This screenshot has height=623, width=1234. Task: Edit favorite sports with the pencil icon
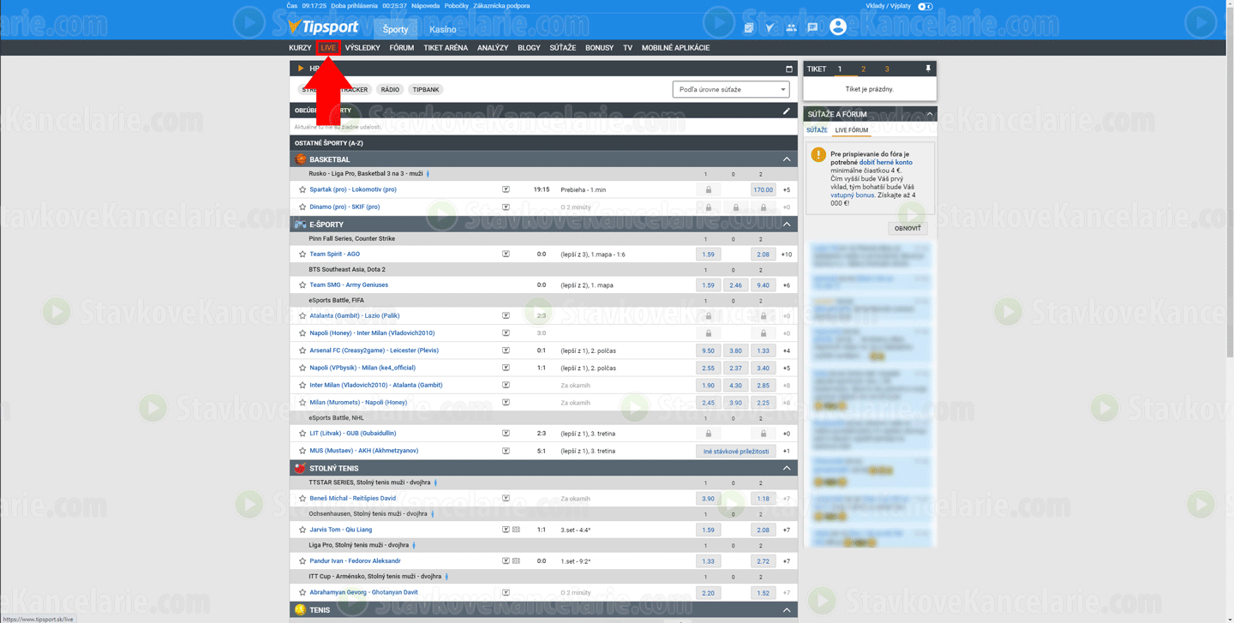coord(786,111)
